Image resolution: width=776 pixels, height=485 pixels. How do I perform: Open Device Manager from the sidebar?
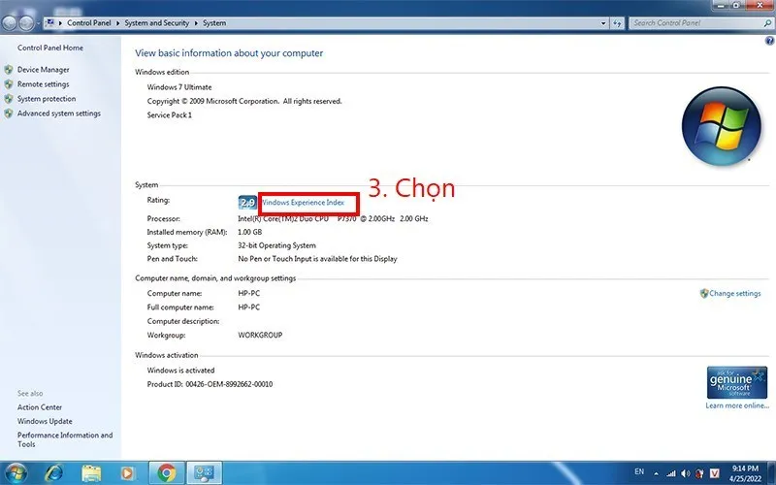pyautogui.click(x=43, y=70)
